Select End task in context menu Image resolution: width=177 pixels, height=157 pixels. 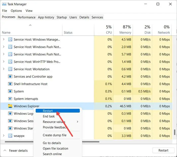tap(49, 116)
